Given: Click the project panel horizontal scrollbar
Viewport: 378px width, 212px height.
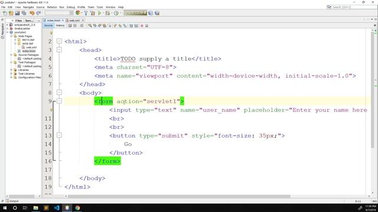Looking at the screenshot, I should (21, 196).
